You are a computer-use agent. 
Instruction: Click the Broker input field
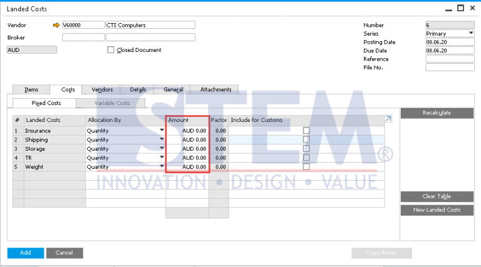point(83,38)
